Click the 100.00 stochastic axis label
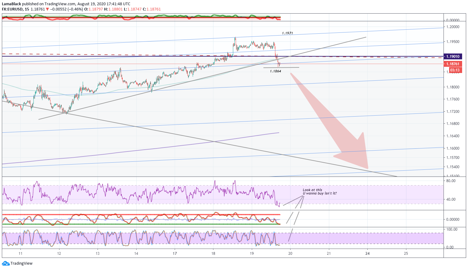The image size is (468, 269). click(x=452, y=229)
